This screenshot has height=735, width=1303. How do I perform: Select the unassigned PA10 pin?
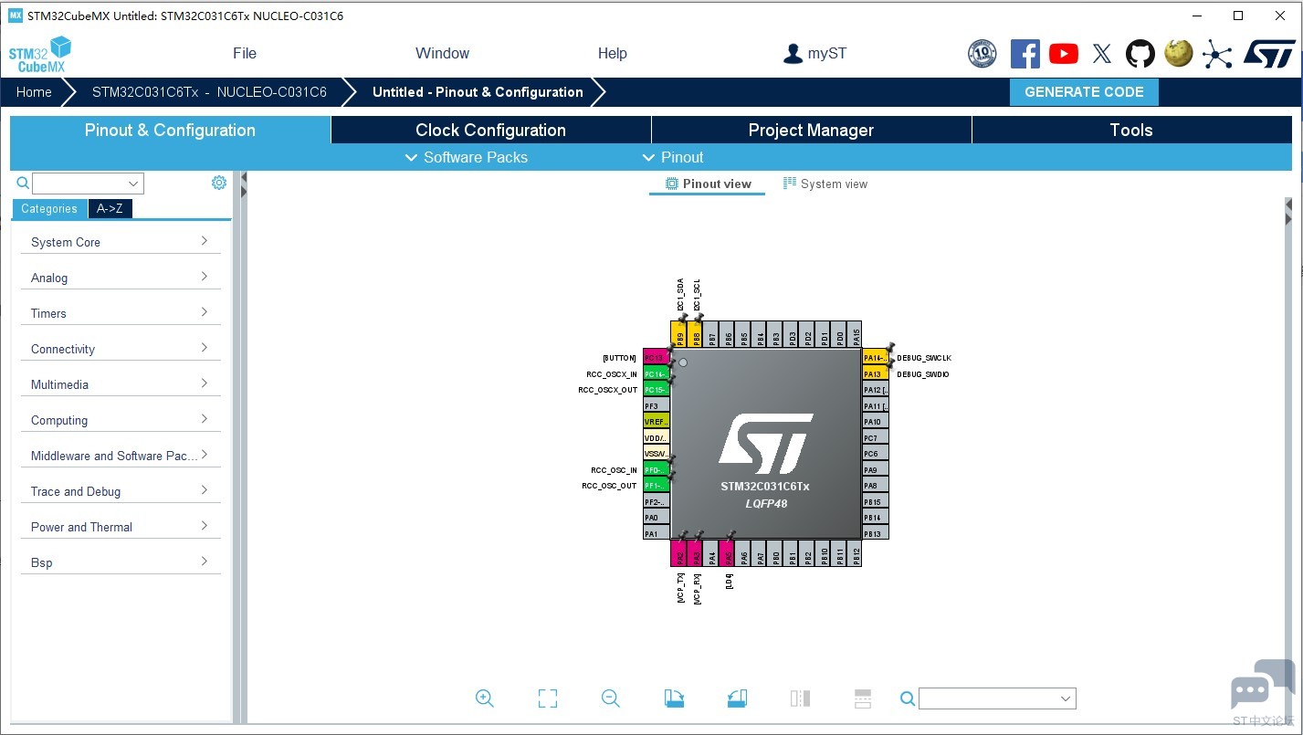click(x=876, y=422)
